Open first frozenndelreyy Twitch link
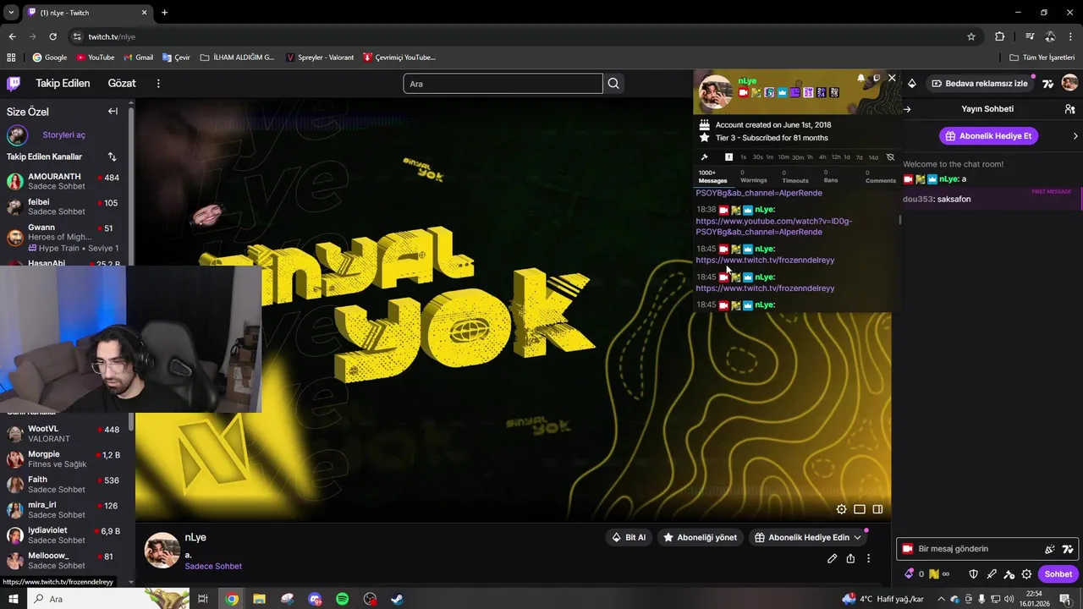The height and width of the screenshot is (609, 1083). coord(765,261)
